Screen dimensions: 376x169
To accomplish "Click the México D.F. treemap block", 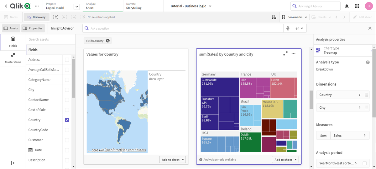I will point(272,109).
